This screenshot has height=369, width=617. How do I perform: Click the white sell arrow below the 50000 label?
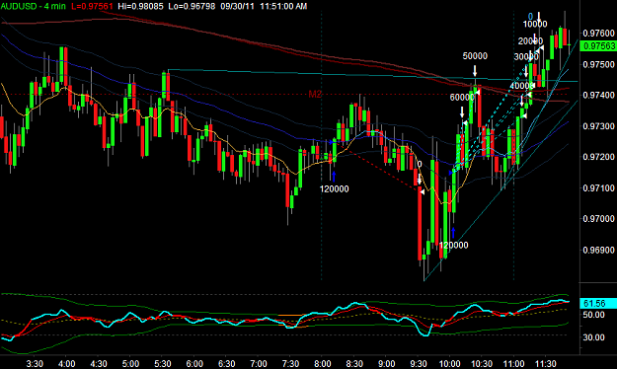point(475,71)
